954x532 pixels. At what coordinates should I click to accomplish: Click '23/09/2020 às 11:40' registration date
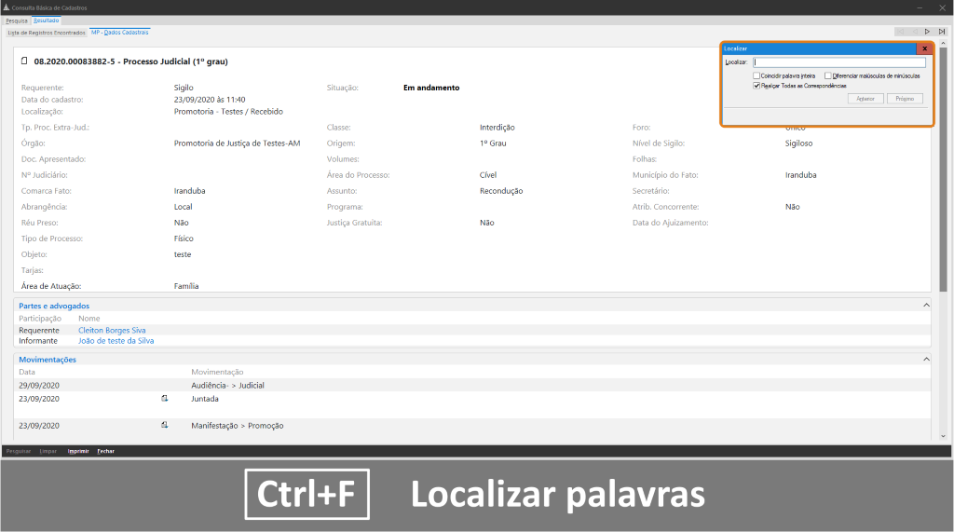point(210,99)
